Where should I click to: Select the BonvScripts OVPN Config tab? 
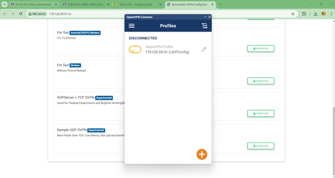tap(191, 4)
